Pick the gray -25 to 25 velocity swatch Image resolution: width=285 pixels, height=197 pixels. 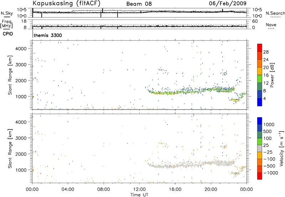[x=260, y=148]
